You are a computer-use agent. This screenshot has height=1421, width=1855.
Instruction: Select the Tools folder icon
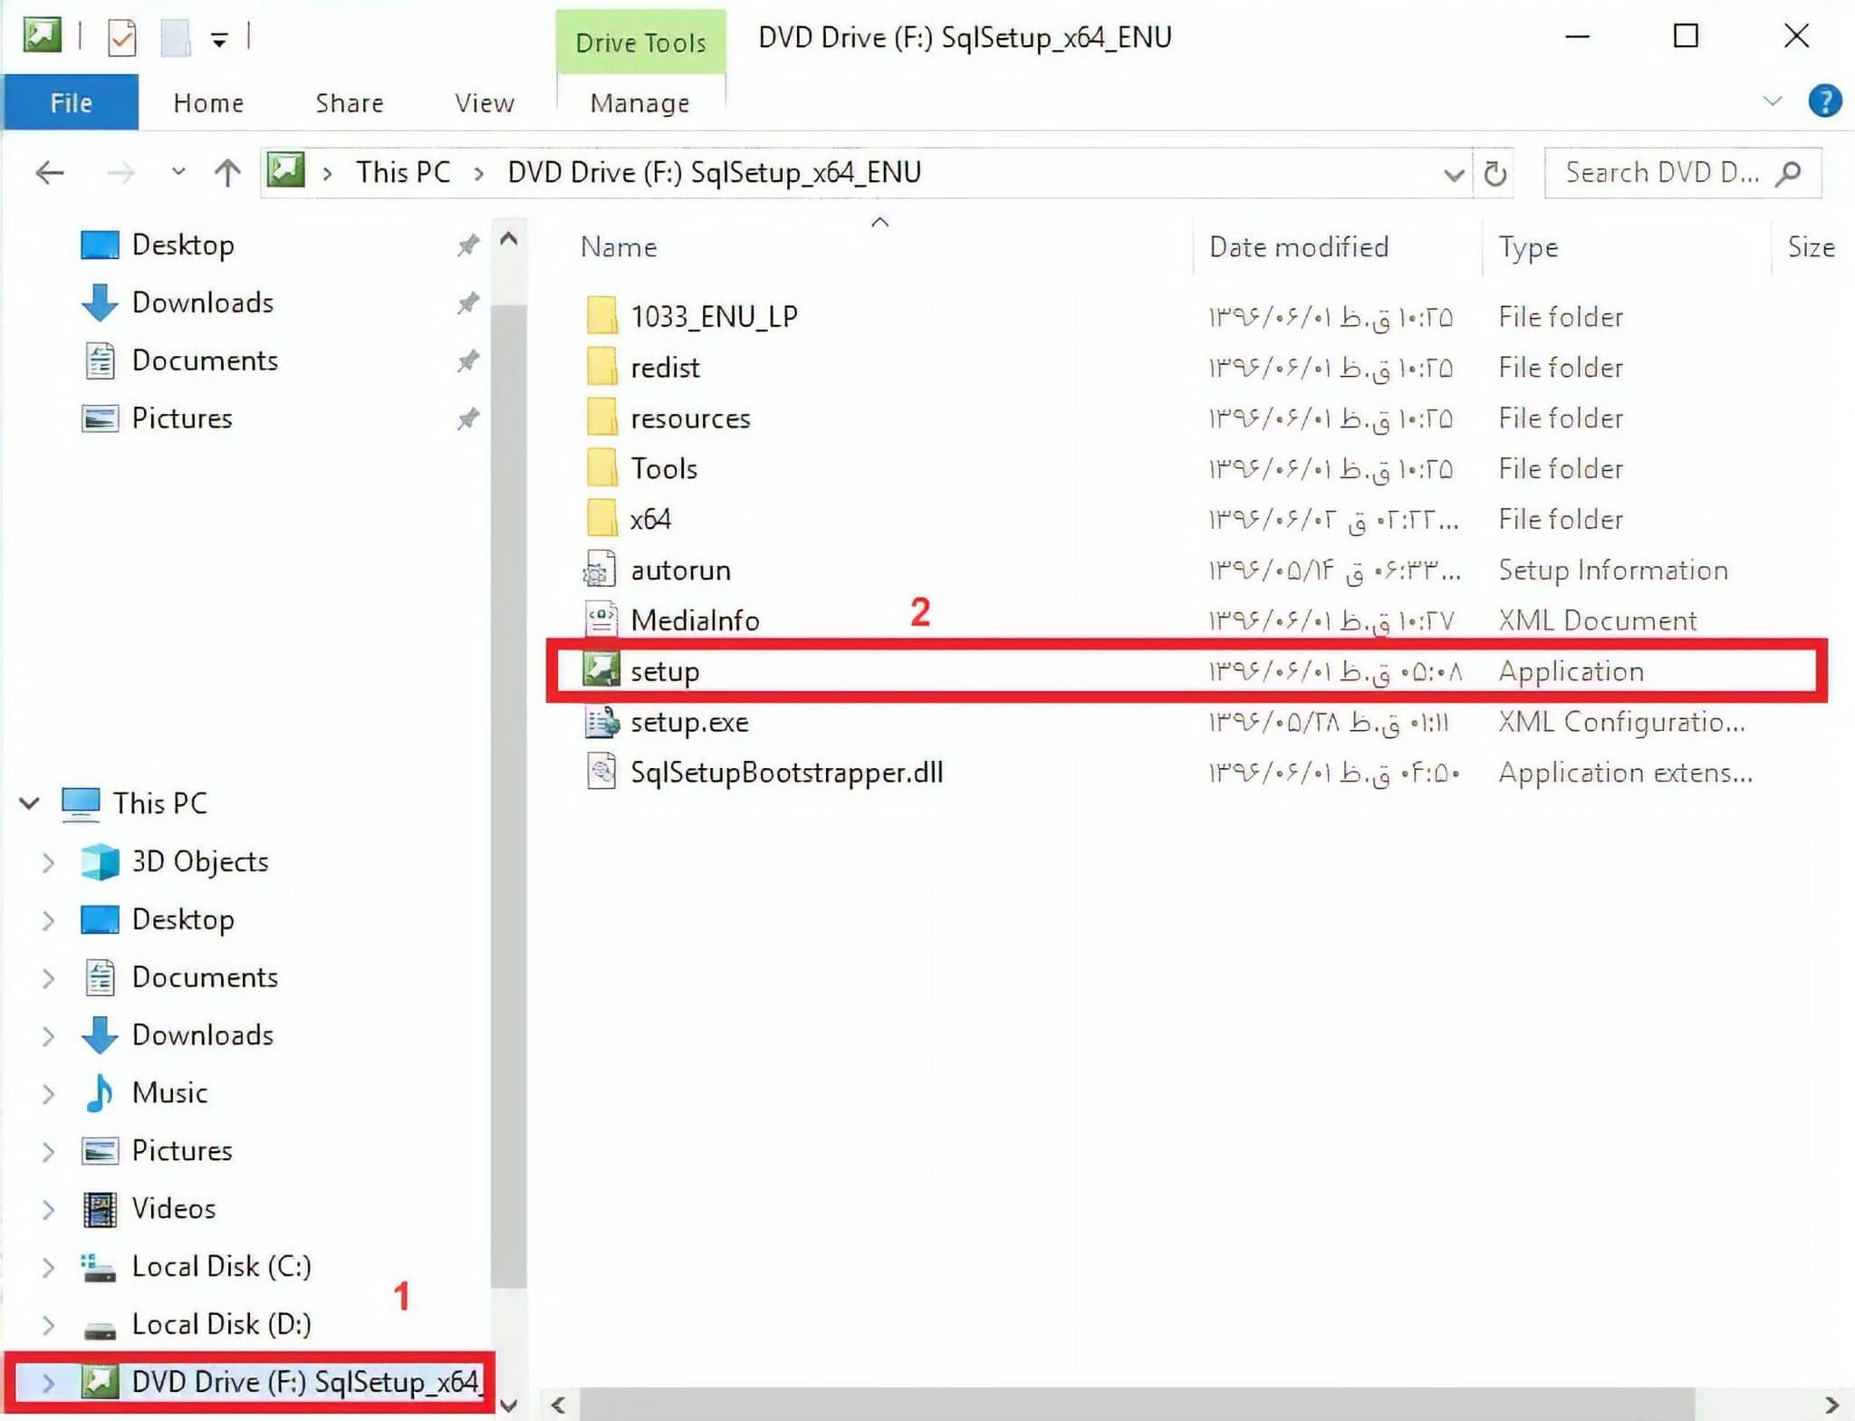pos(601,467)
